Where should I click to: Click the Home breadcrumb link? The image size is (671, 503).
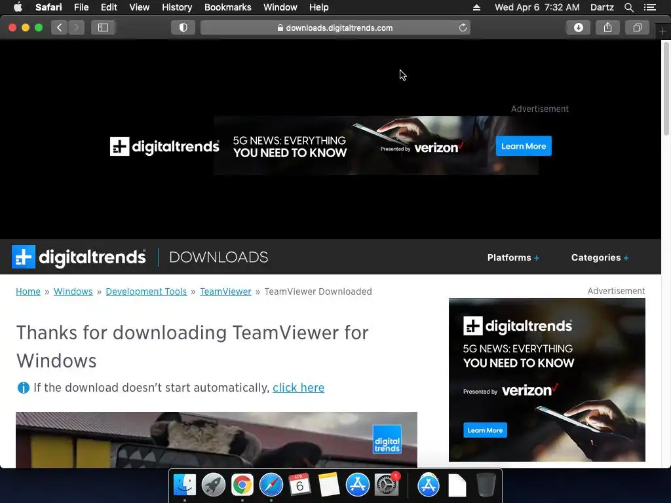pyautogui.click(x=28, y=291)
